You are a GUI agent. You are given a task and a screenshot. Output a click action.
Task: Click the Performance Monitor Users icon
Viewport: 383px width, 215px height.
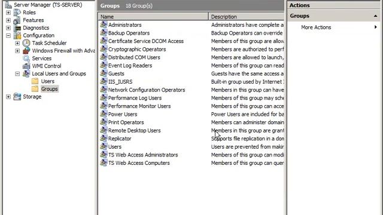coord(104,106)
